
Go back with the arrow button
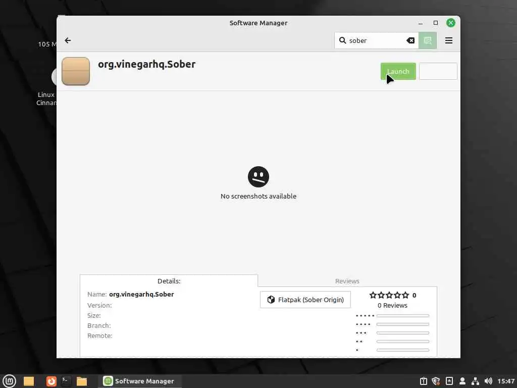point(68,40)
